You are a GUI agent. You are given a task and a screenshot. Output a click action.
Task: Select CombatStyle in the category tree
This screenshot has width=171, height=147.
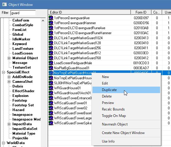click(23, 25)
